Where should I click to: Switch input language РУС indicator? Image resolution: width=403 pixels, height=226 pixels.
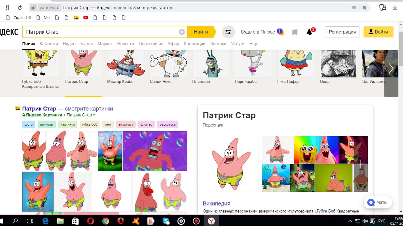[382, 221]
